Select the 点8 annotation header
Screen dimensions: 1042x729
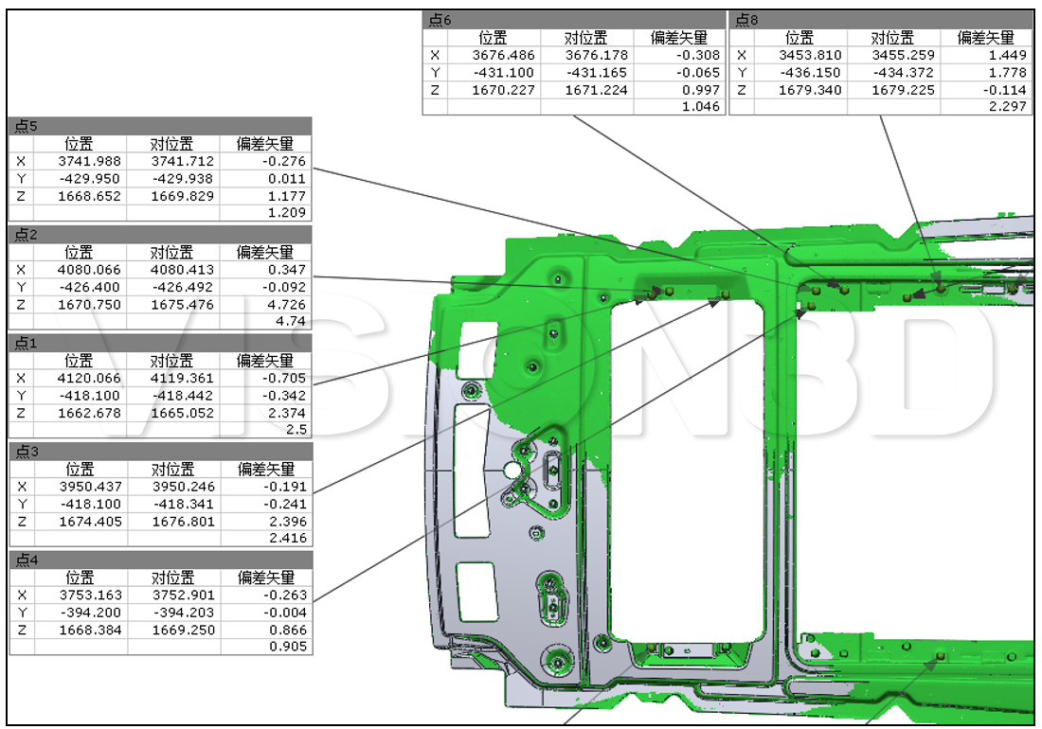tap(881, 20)
